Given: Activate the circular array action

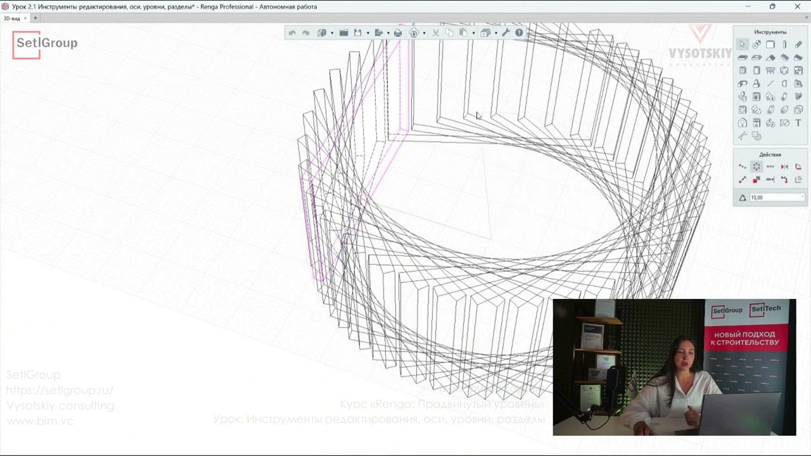Looking at the screenshot, I should pos(757,167).
